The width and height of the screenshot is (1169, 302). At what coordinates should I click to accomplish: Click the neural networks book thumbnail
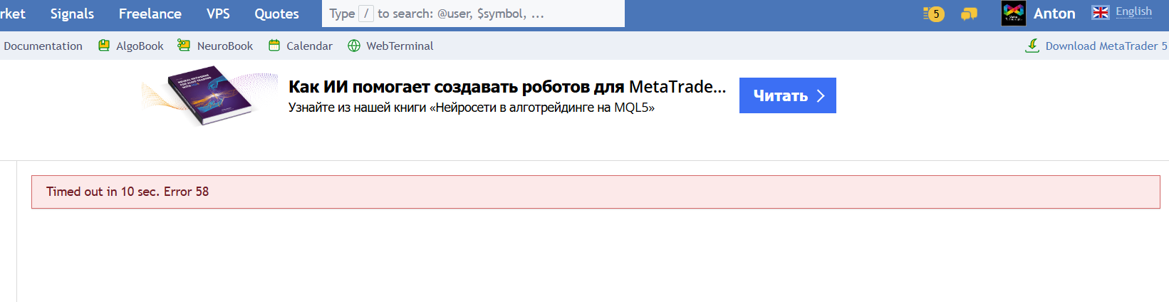[211, 95]
